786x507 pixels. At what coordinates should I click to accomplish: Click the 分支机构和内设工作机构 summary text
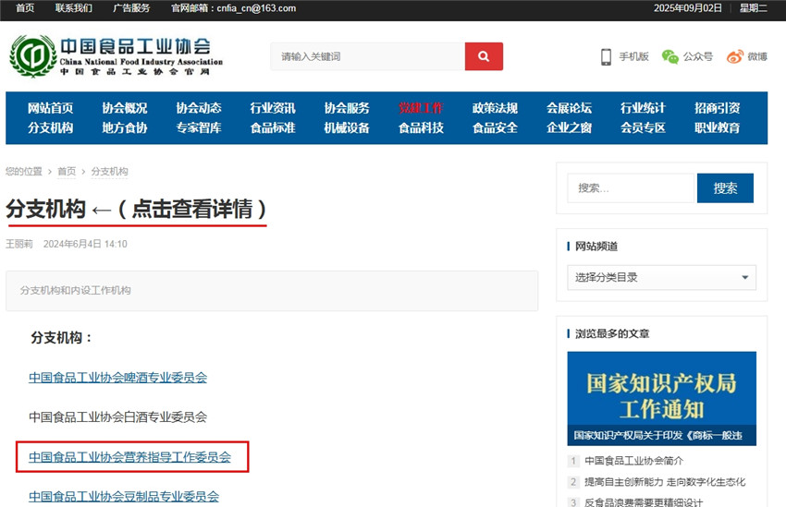[x=75, y=290]
